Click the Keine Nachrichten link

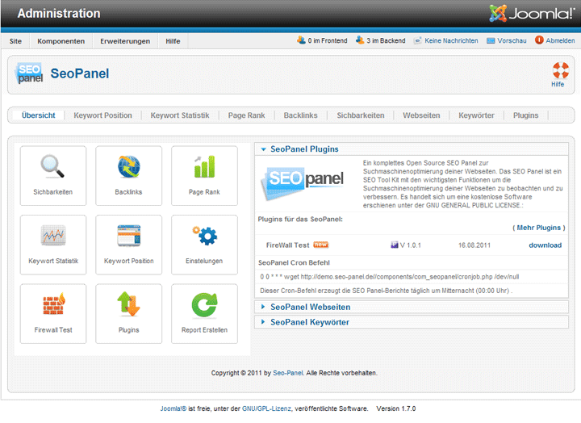451,40
